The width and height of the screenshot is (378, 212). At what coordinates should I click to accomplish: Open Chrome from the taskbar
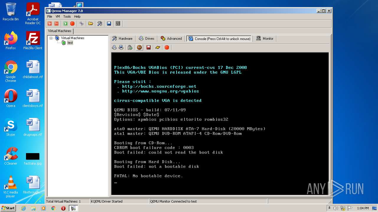point(53,208)
